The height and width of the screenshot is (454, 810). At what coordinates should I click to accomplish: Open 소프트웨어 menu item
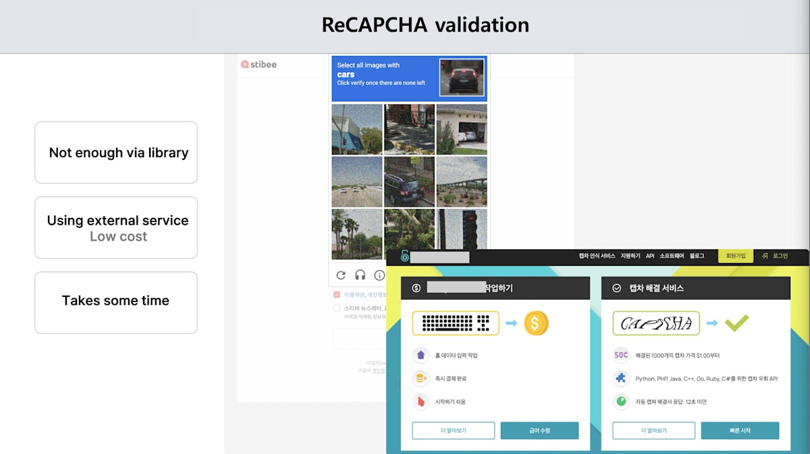tap(672, 256)
